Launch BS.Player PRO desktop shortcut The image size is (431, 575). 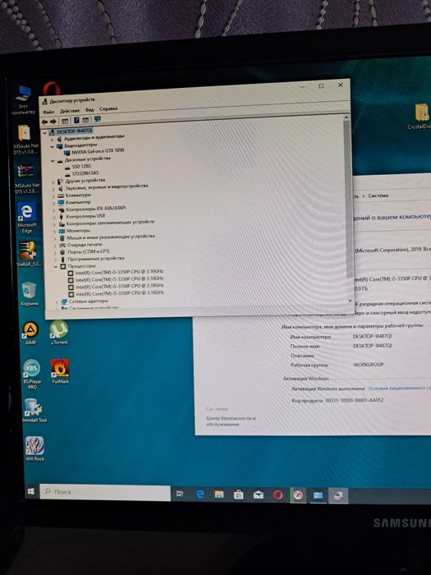point(32,373)
